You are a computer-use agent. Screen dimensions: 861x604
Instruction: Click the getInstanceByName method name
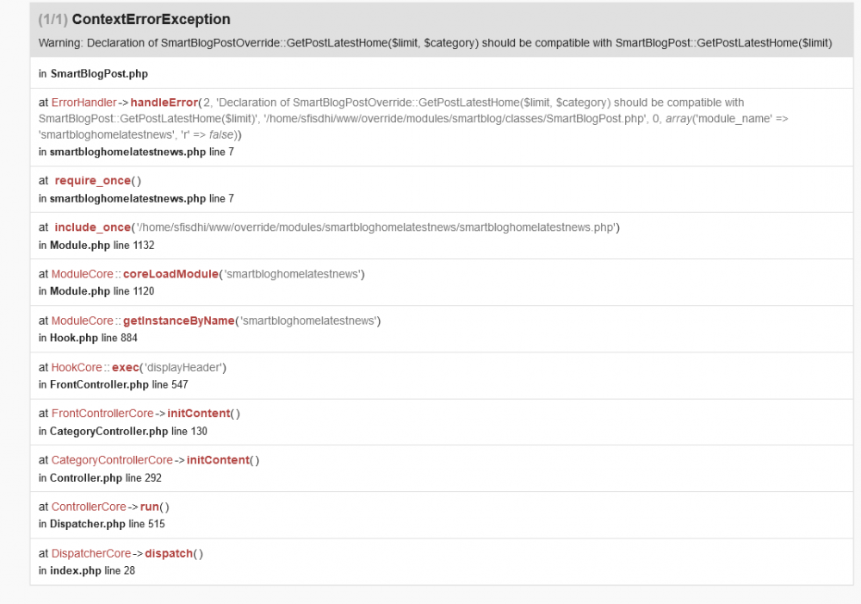click(x=178, y=321)
